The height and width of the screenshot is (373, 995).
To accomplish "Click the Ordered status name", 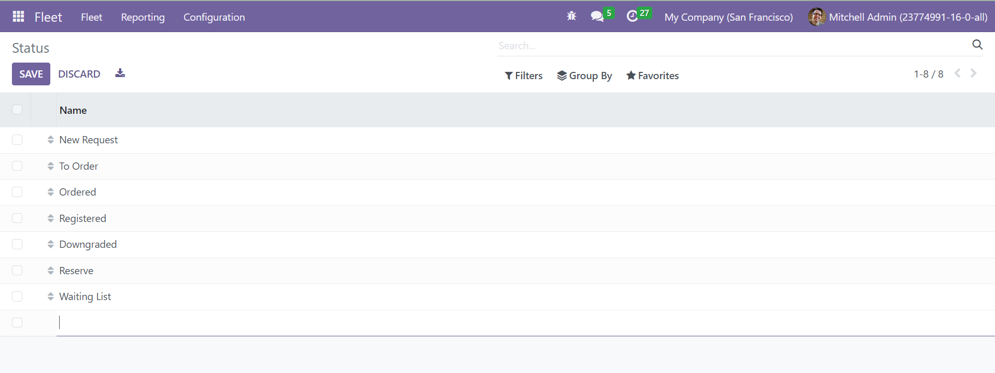I will click(x=77, y=192).
